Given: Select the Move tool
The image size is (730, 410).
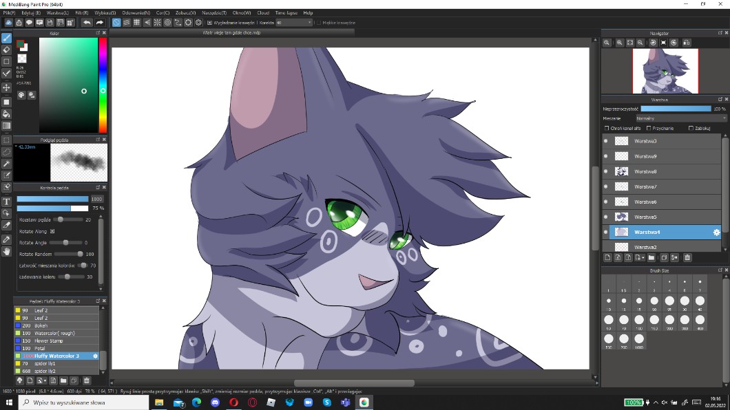Looking at the screenshot, I should pos(6,87).
